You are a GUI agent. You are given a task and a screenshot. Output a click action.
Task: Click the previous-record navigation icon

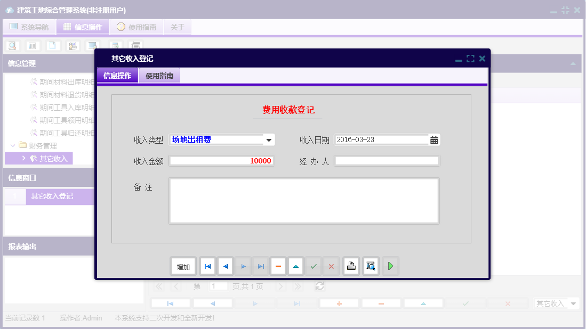pos(225,266)
